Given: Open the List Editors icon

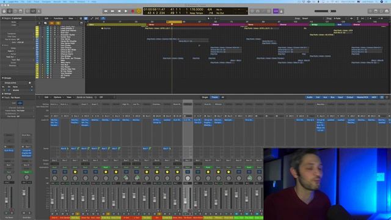Looking at the screenshot, I should coord(370,11).
